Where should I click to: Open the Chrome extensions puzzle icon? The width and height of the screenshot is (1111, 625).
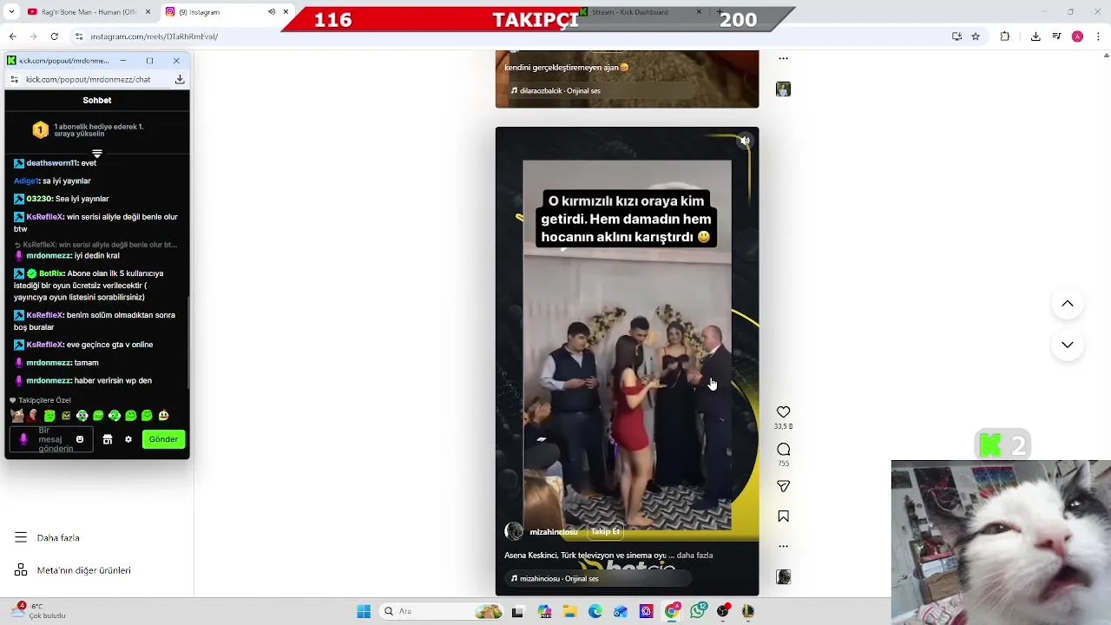coord(1005,36)
